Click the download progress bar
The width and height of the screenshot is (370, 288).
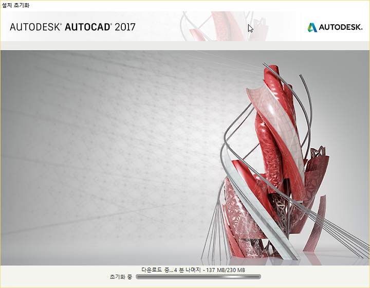coord(198,277)
